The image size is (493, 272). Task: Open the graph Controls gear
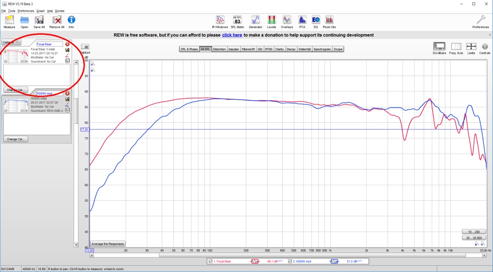tap(485, 48)
